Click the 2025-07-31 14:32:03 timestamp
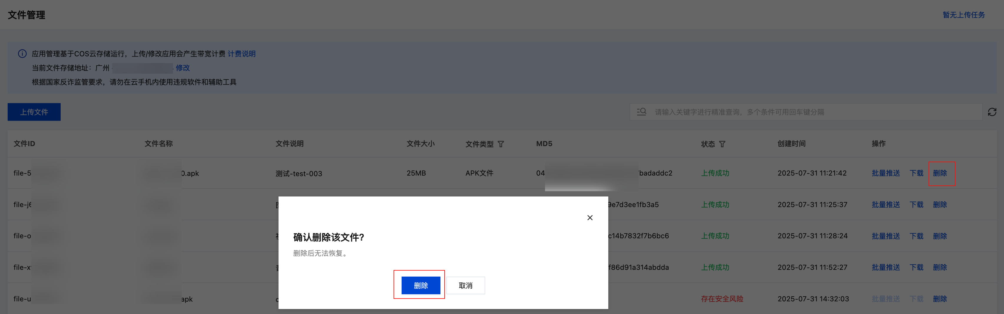This screenshot has width=1004, height=314. (813, 299)
